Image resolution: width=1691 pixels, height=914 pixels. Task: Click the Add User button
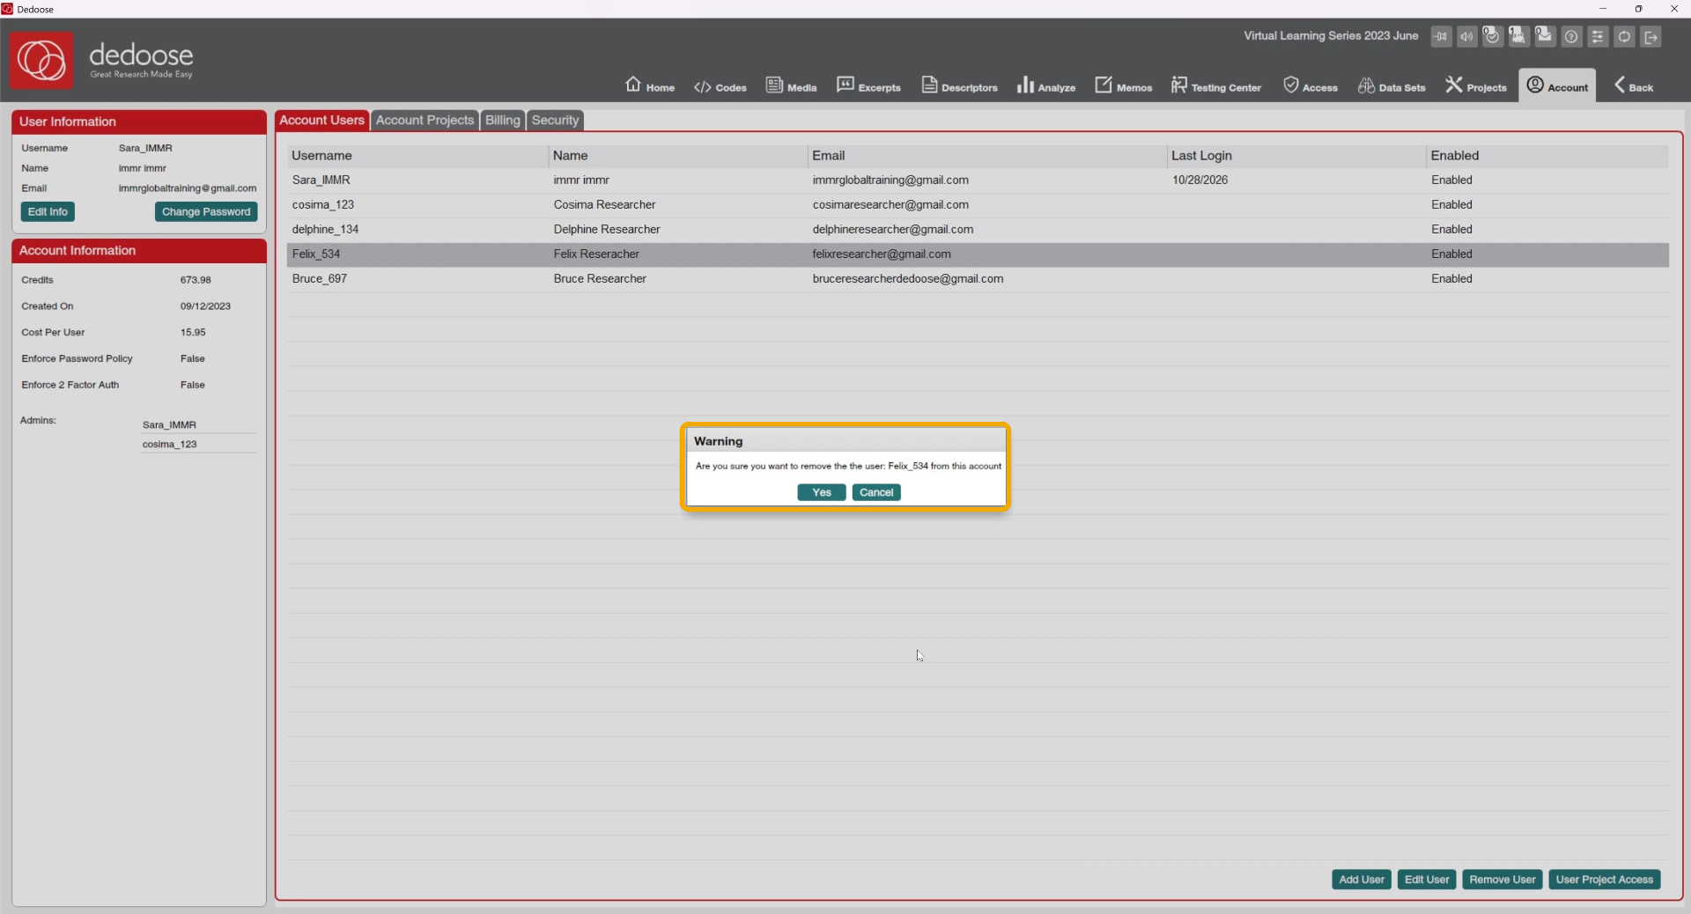(1362, 880)
